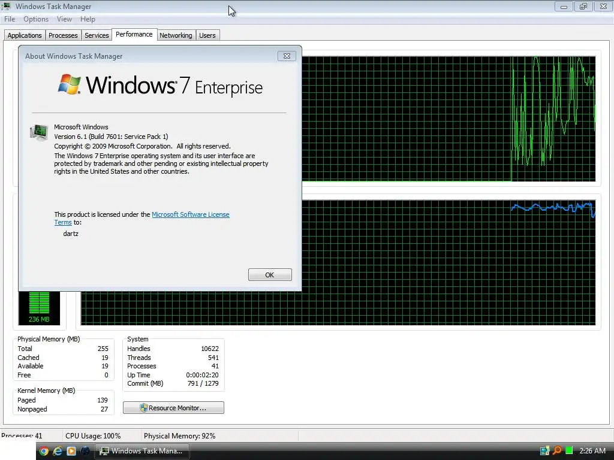614x460 pixels.
Task: Click the Up Time value 0:00:02:20
Action: click(202, 375)
